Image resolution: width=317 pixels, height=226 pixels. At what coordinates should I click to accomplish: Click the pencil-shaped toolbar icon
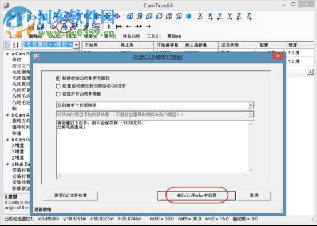86,26
